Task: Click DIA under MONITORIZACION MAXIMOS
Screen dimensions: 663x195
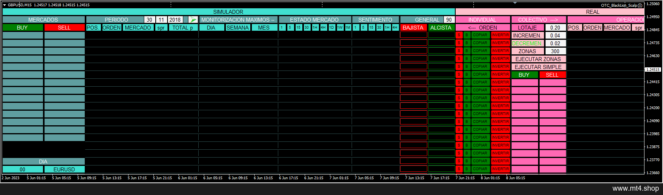Action: (211, 28)
